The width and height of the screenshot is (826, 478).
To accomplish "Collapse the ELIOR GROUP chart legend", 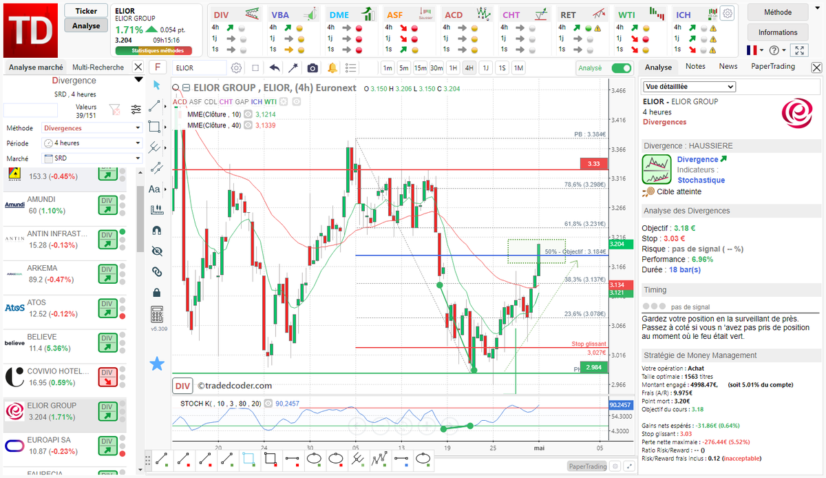I will click(x=187, y=87).
